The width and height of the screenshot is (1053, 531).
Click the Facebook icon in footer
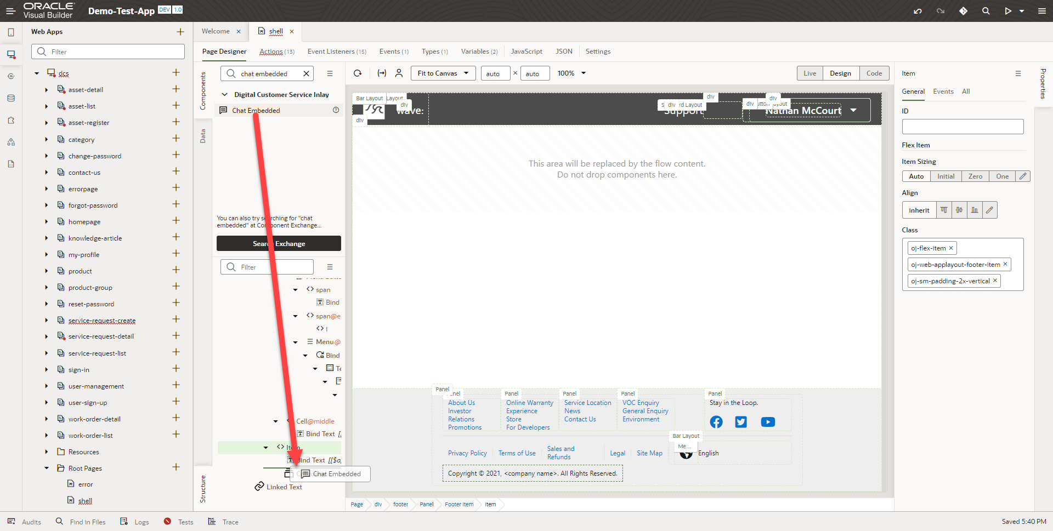716,422
